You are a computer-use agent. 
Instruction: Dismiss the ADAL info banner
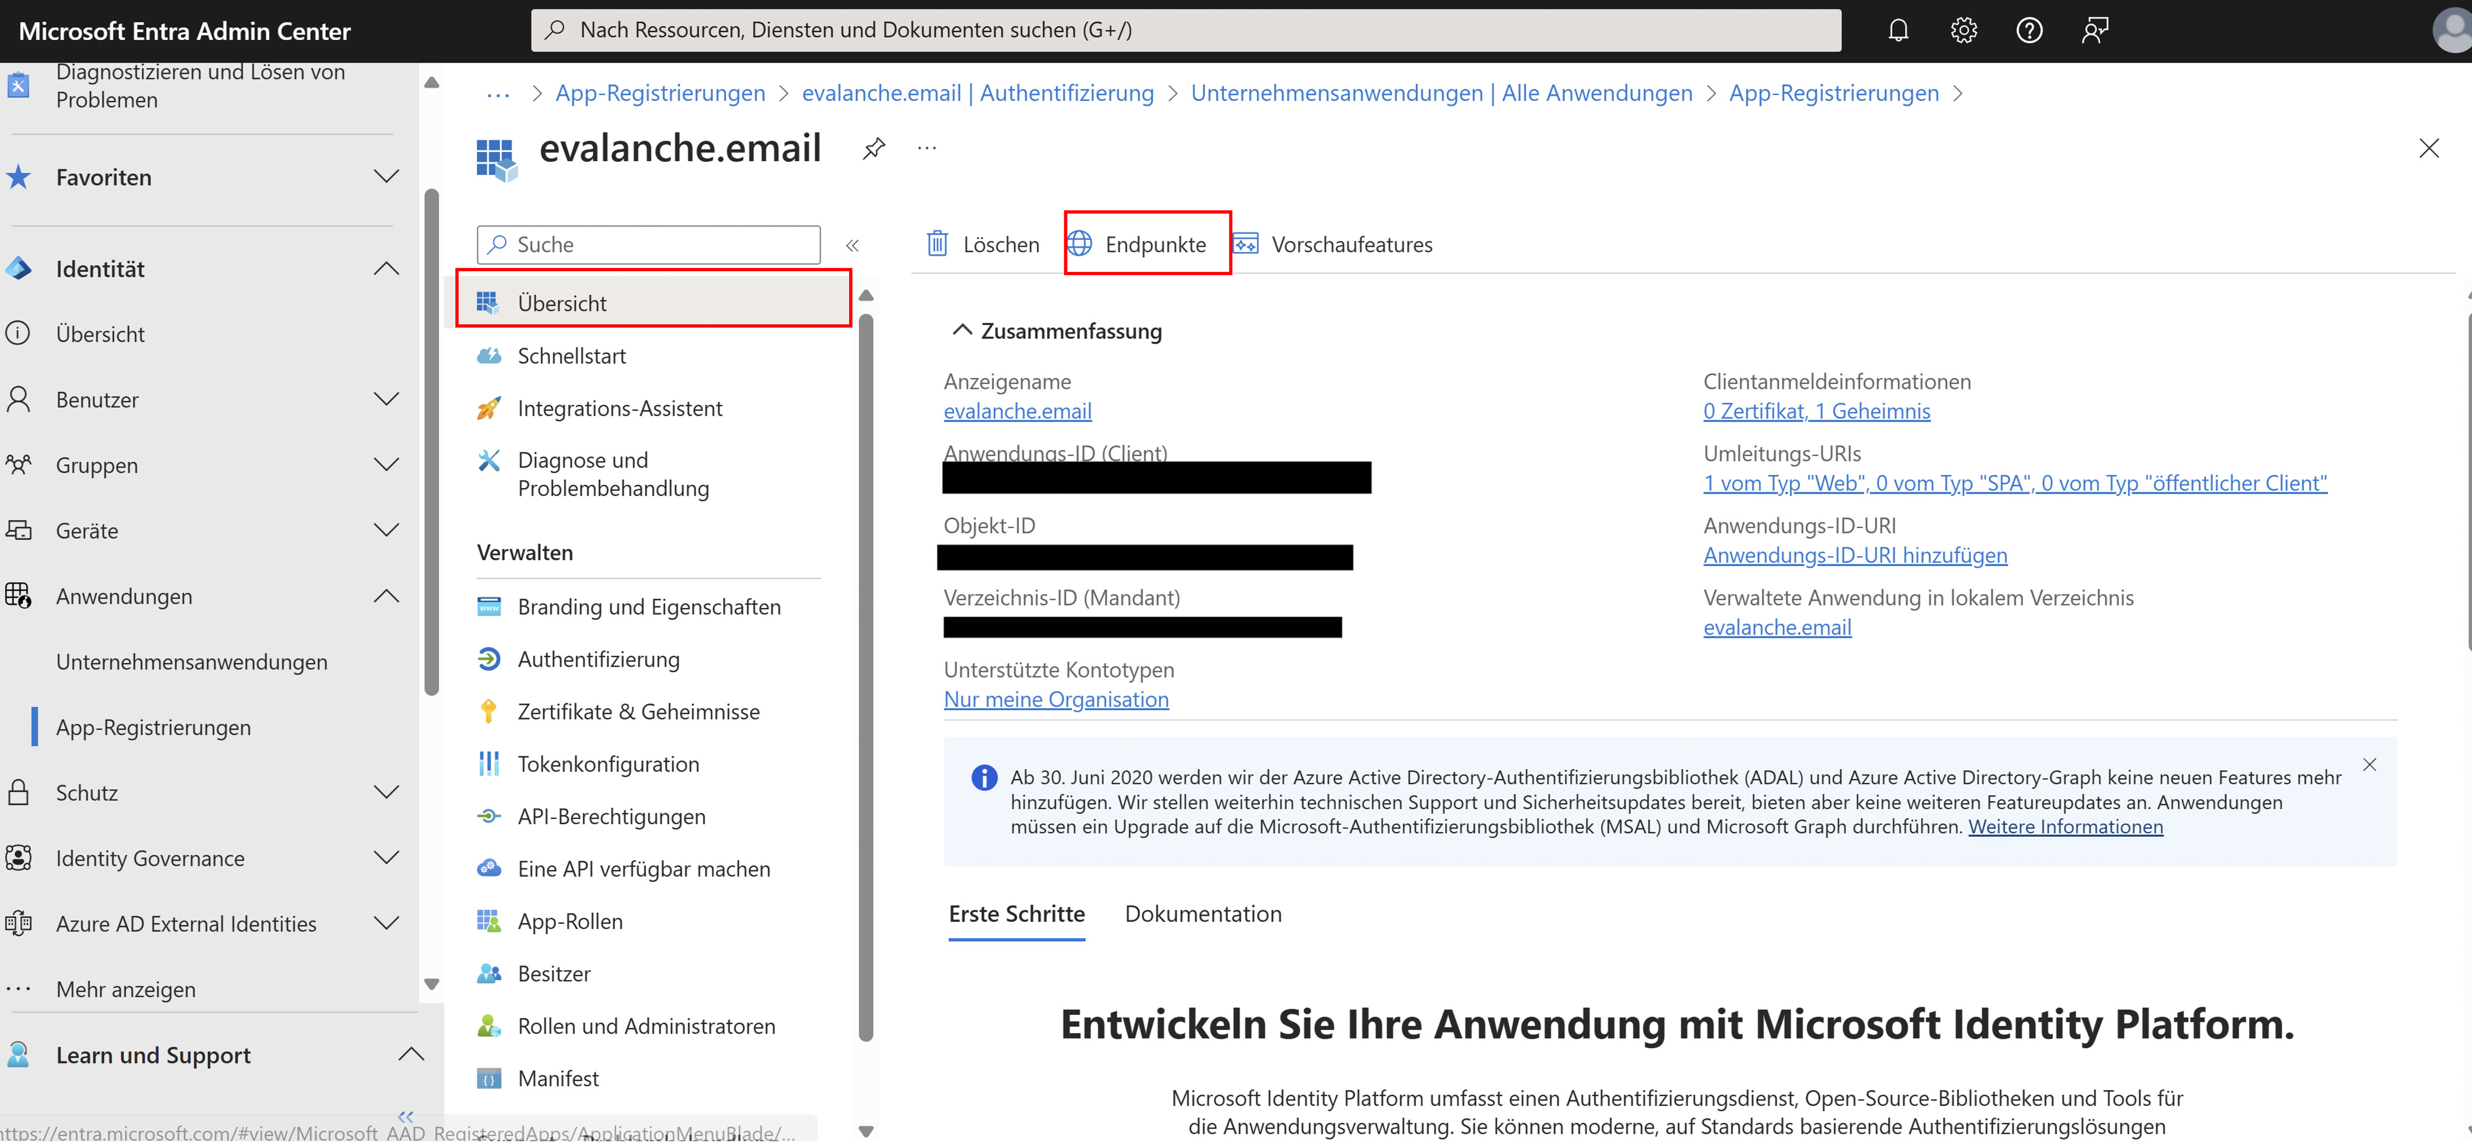point(2370,764)
